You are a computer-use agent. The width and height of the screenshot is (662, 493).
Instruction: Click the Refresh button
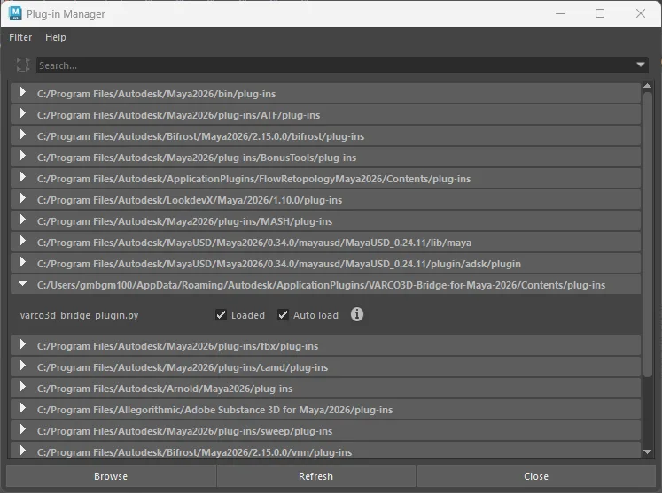(315, 476)
